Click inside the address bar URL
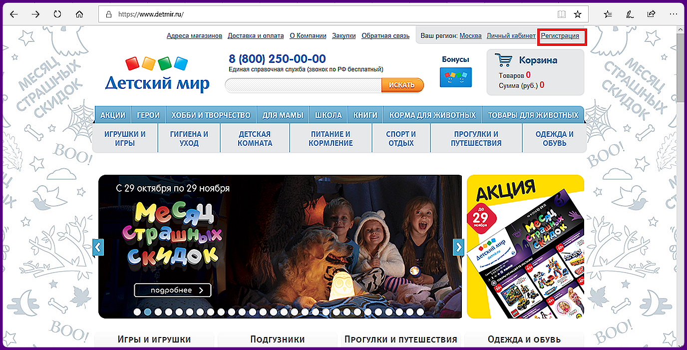Viewport: 687px width, 350px height. point(151,14)
